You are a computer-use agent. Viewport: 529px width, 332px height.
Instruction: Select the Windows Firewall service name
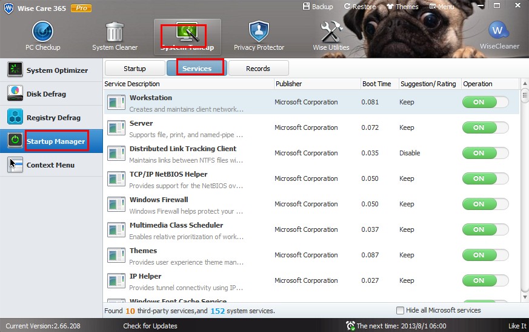(x=159, y=200)
